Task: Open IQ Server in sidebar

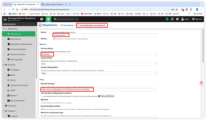Action: click(11, 106)
